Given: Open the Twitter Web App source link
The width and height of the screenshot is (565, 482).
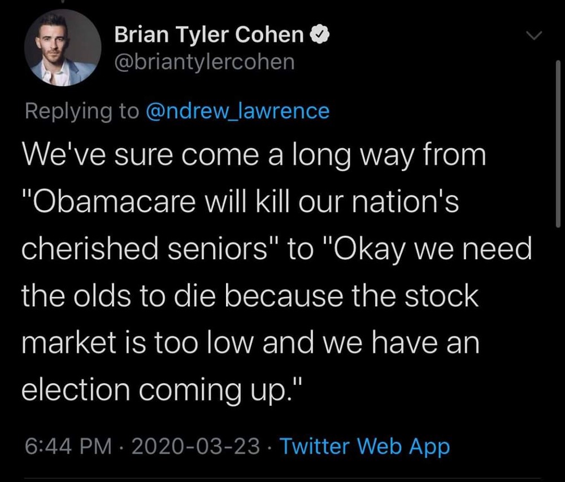Looking at the screenshot, I should click(x=365, y=447).
